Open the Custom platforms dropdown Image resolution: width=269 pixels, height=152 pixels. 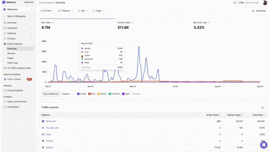[67, 94]
